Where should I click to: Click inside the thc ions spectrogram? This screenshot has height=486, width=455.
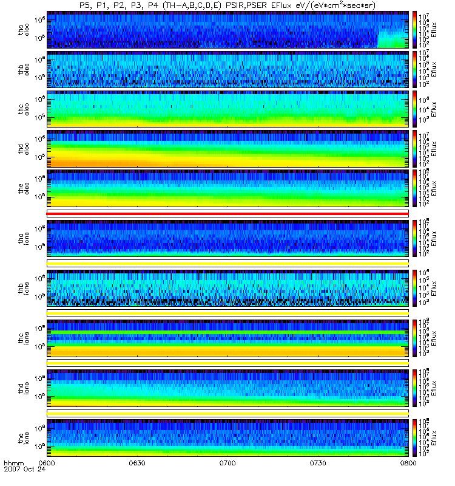(x=228, y=338)
